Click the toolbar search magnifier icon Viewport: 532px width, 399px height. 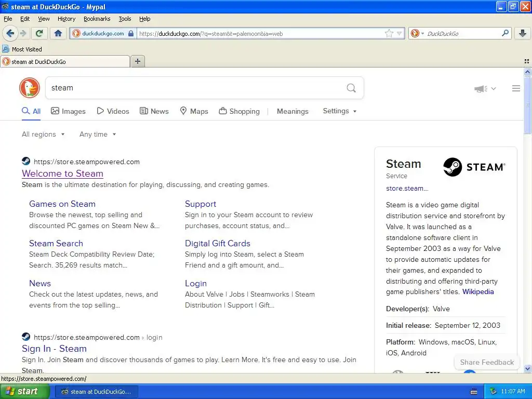click(x=505, y=33)
